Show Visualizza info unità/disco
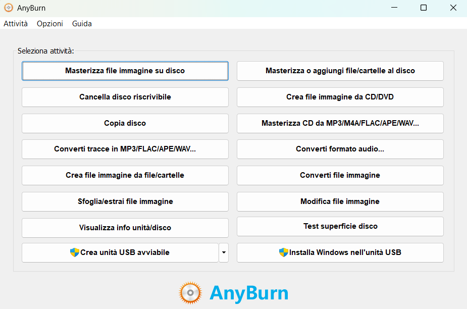 (125, 228)
